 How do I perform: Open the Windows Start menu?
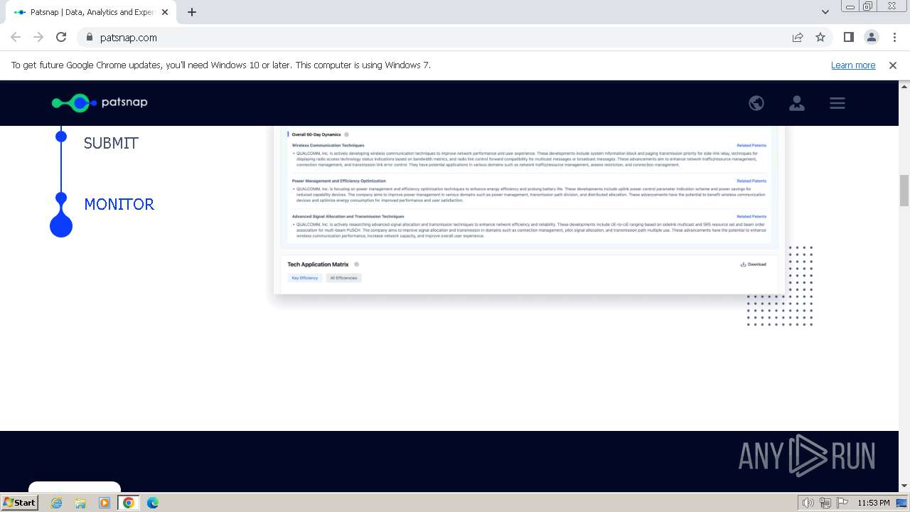[x=20, y=502]
